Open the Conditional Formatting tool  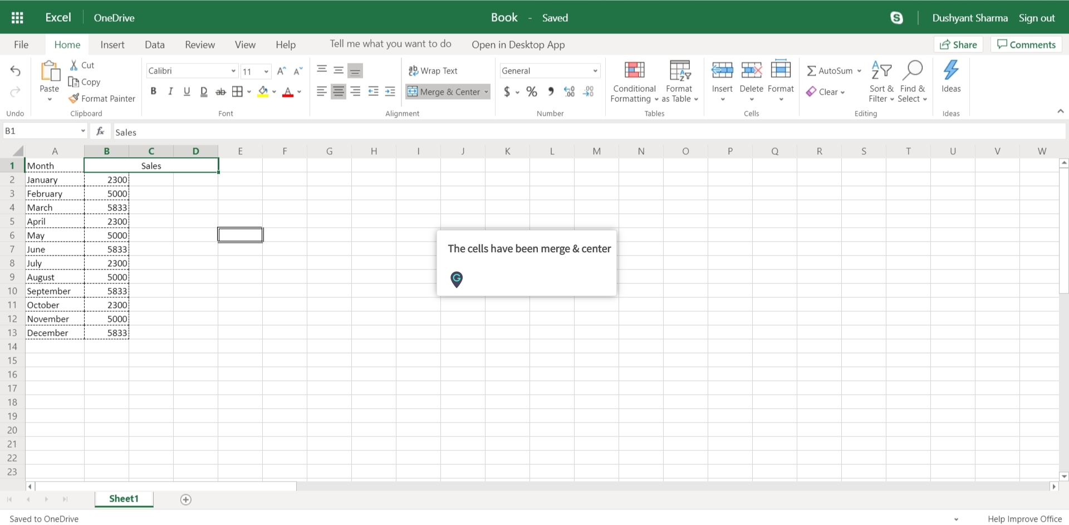(x=634, y=81)
